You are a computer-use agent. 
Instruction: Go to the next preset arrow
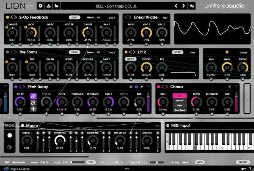[x=183, y=6]
